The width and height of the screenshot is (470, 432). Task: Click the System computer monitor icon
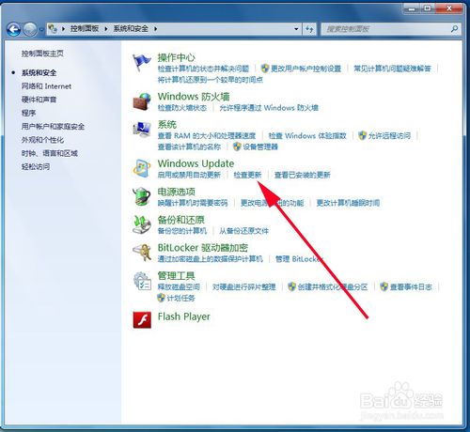pyautogui.click(x=142, y=129)
